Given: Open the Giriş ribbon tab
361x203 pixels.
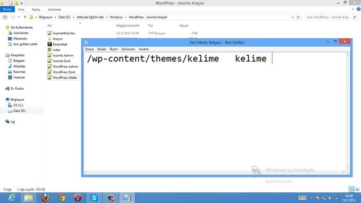Looking at the screenshot, I should (x=21, y=10).
